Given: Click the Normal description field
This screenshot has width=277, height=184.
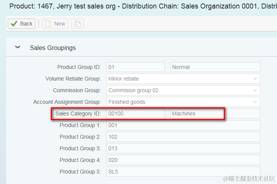Looking at the screenshot, I should tap(215, 67).
